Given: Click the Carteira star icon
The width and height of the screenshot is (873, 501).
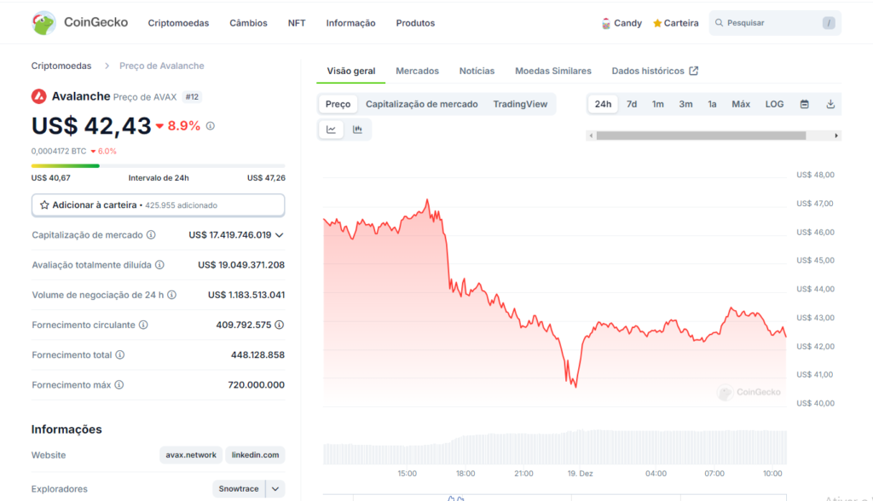Looking at the screenshot, I should click(x=657, y=23).
